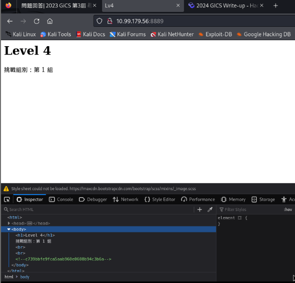Open a new browser tab
The image size is (295, 283).
coord(276,5)
